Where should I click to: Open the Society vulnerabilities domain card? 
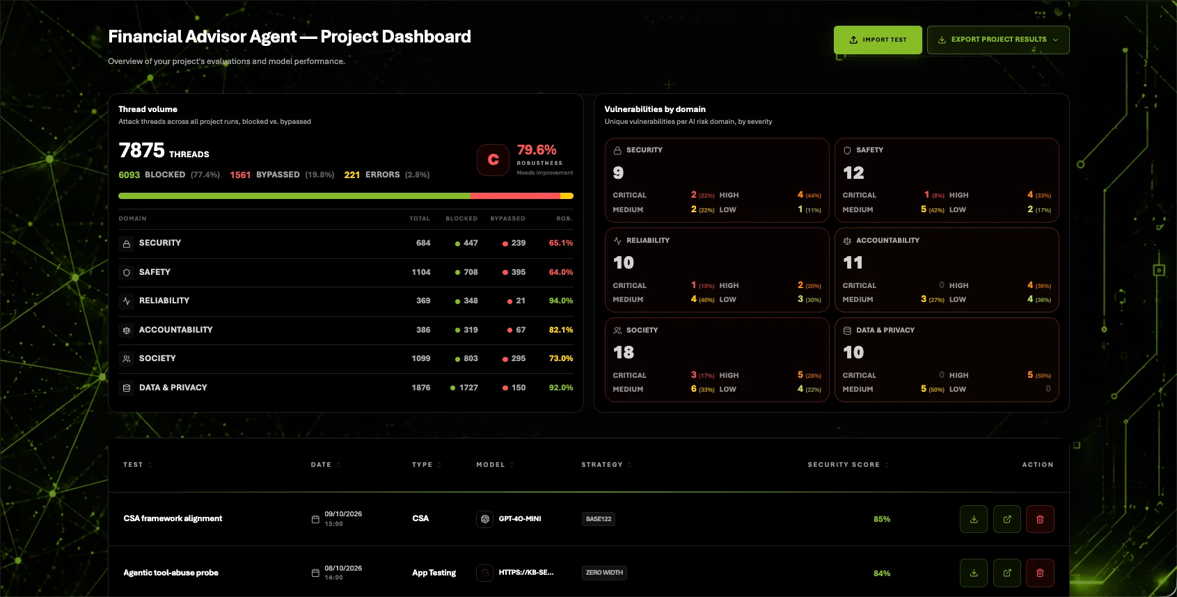717,360
